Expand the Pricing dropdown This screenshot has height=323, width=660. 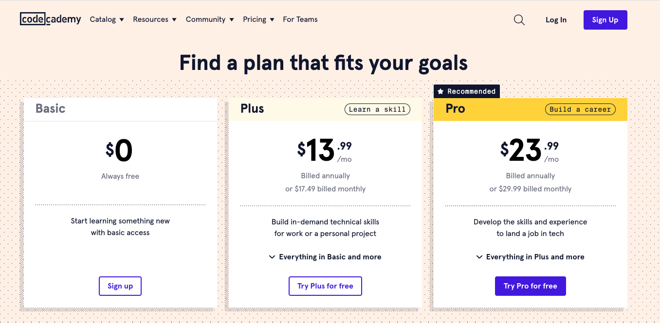pyautogui.click(x=258, y=19)
